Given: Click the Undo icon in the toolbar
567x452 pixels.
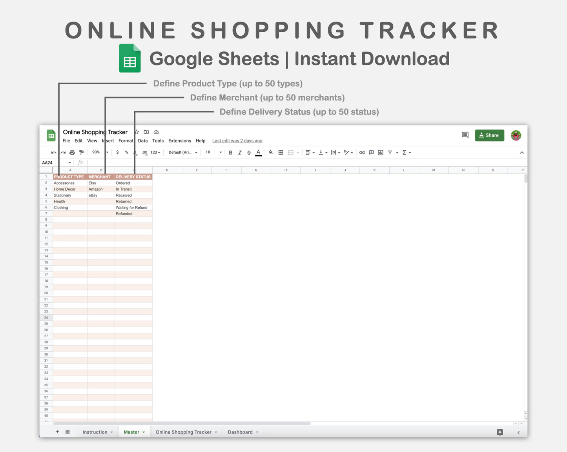Looking at the screenshot, I should 53,152.
